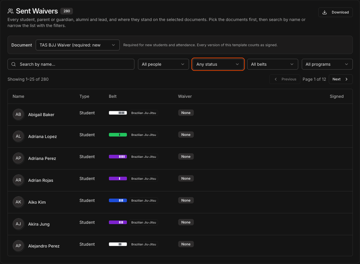Click Abigail Baker's white belt bar
The image size is (360, 264).
point(118,113)
